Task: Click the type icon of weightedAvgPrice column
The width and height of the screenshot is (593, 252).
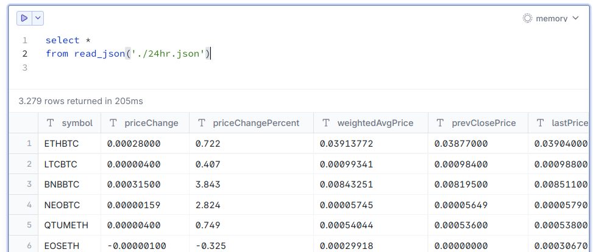Action: [326, 123]
